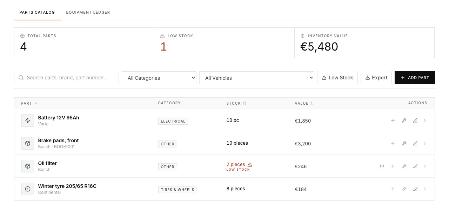Screen dimensions: 449x223
Task: Click the €3,200 value cell
Action: (x=303, y=144)
